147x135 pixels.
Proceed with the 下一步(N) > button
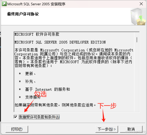(107, 129)
